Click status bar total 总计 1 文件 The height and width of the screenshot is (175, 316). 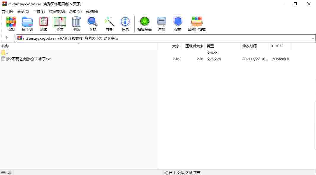pos(183,173)
